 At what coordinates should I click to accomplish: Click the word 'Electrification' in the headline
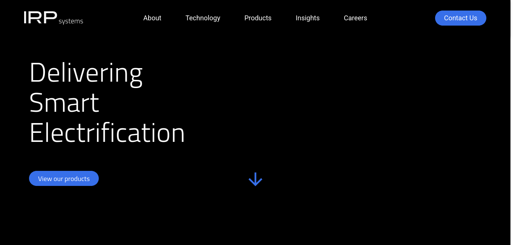click(107, 133)
